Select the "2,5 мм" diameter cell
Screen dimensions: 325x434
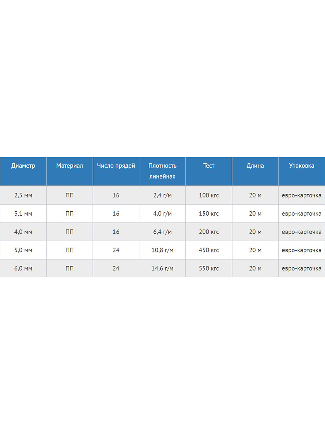tap(23, 195)
